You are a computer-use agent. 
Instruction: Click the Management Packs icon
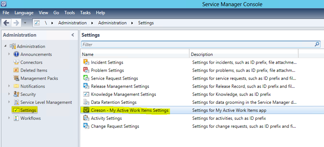(16, 78)
